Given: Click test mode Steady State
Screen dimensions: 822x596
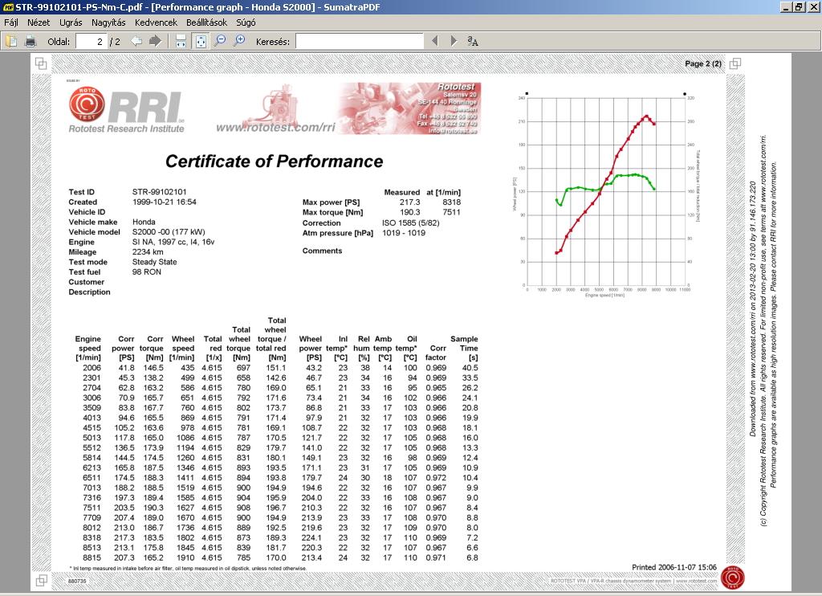Looking at the screenshot, I should click(x=155, y=262).
